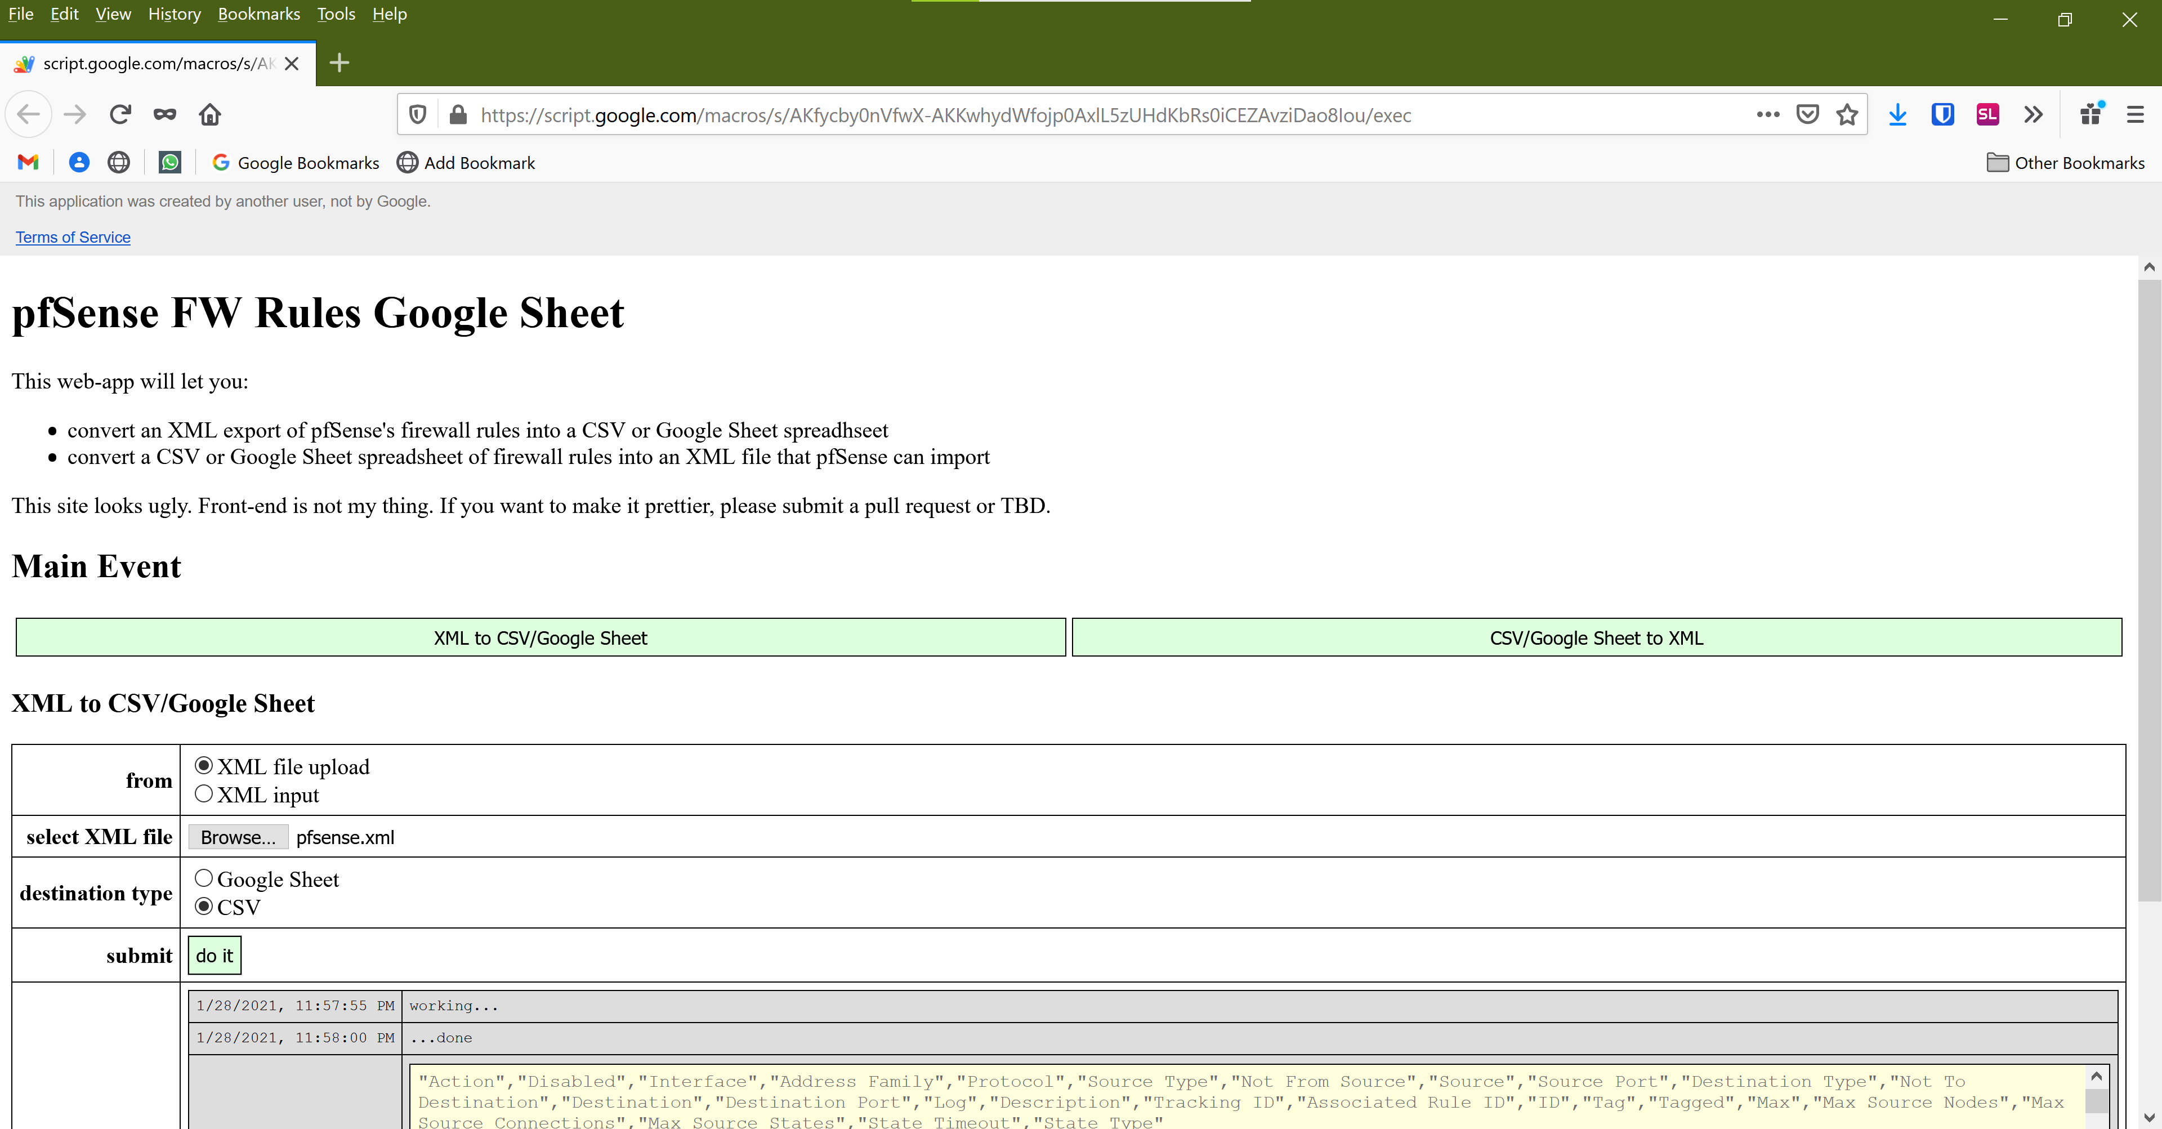Image resolution: width=2162 pixels, height=1129 pixels.
Task: Open the Help menu
Action: pos(390,14)
